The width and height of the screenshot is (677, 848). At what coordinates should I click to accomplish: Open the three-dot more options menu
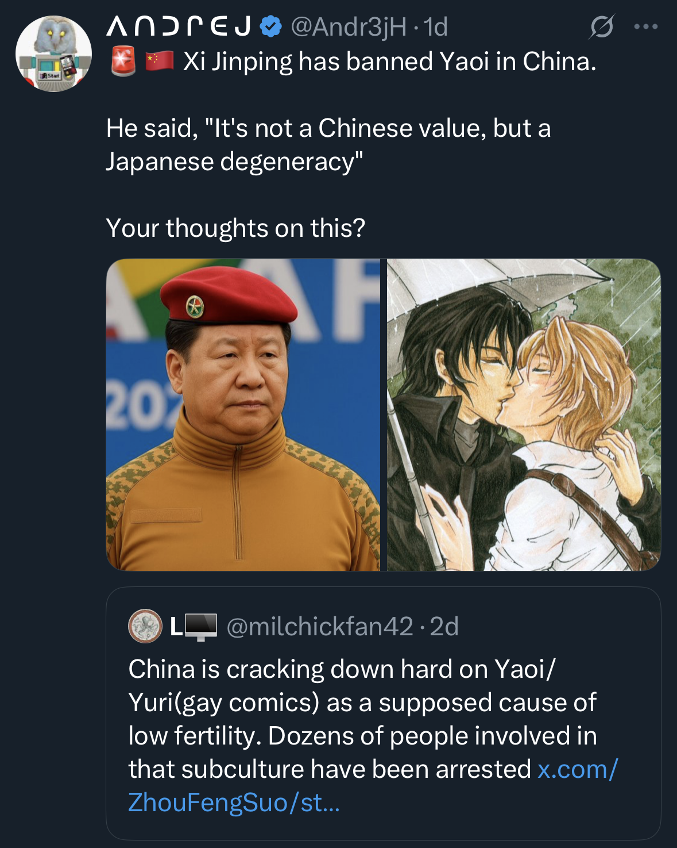[x=646, y=26]
